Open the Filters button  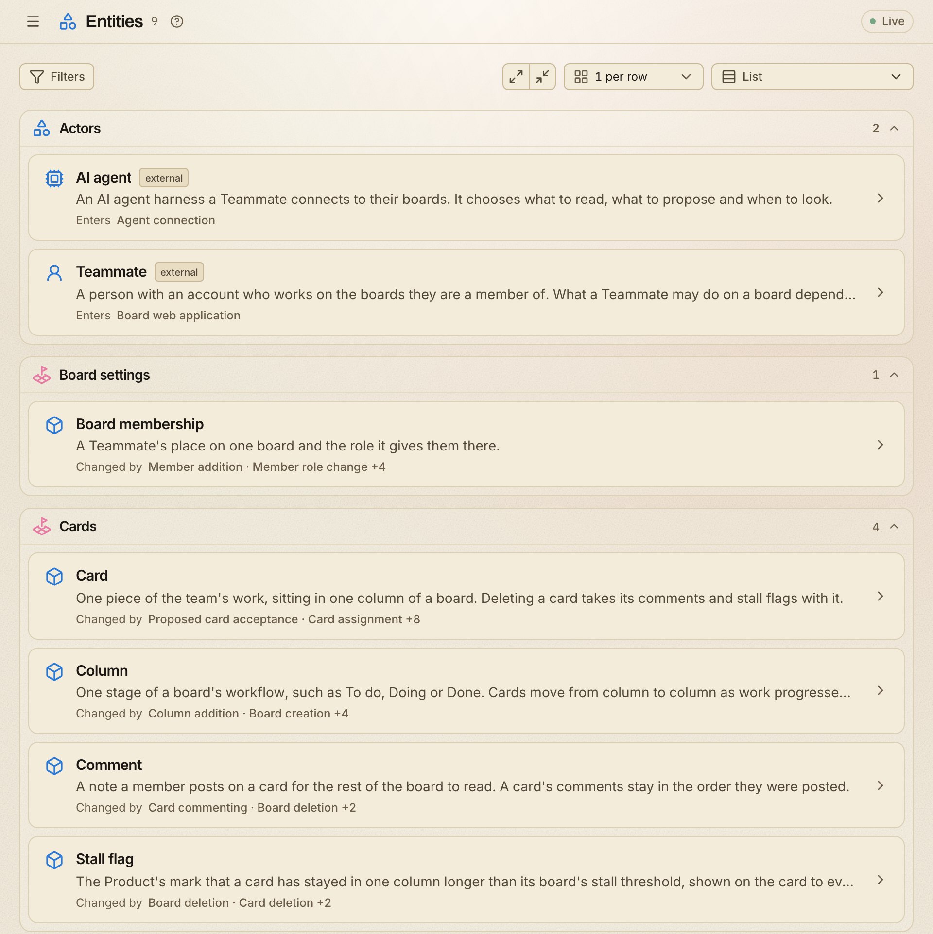[57, 77]
